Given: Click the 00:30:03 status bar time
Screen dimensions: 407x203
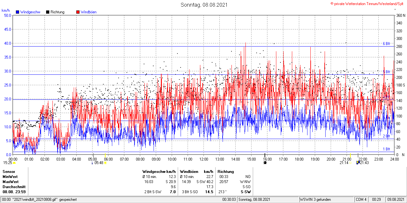Looking at the screenshot, I should click(229, 200).
